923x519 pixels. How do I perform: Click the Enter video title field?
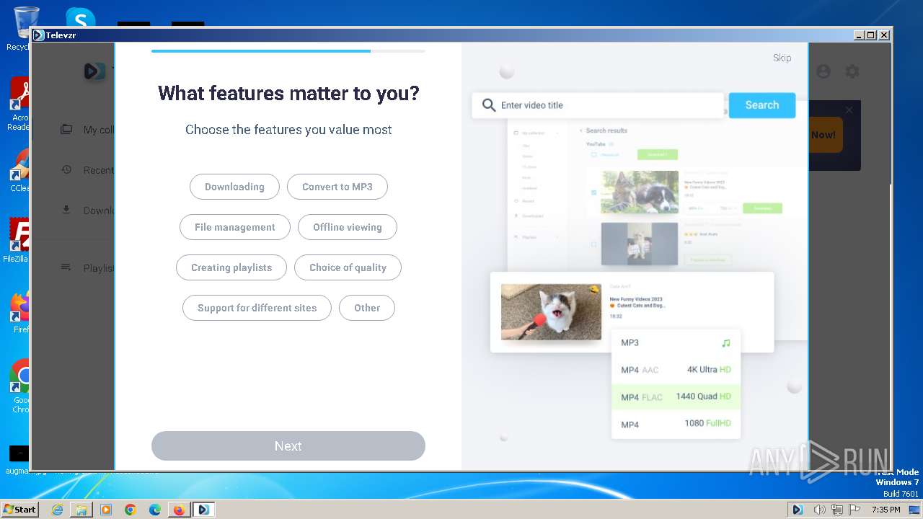[599, 105]
